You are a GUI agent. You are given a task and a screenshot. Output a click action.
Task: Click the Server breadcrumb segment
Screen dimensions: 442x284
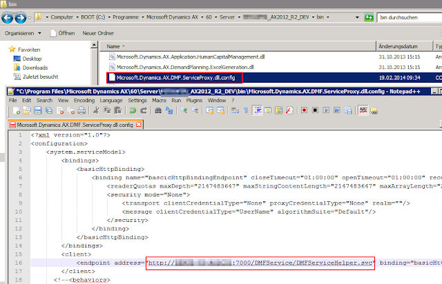227,17
